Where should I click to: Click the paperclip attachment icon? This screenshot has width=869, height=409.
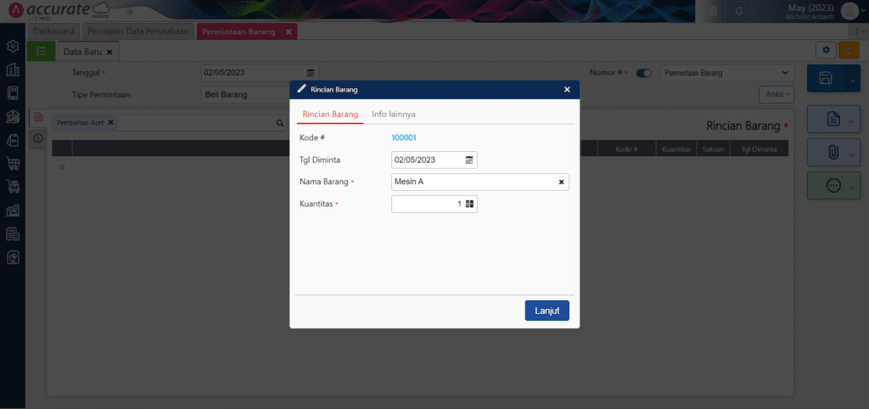click(833, 153)
